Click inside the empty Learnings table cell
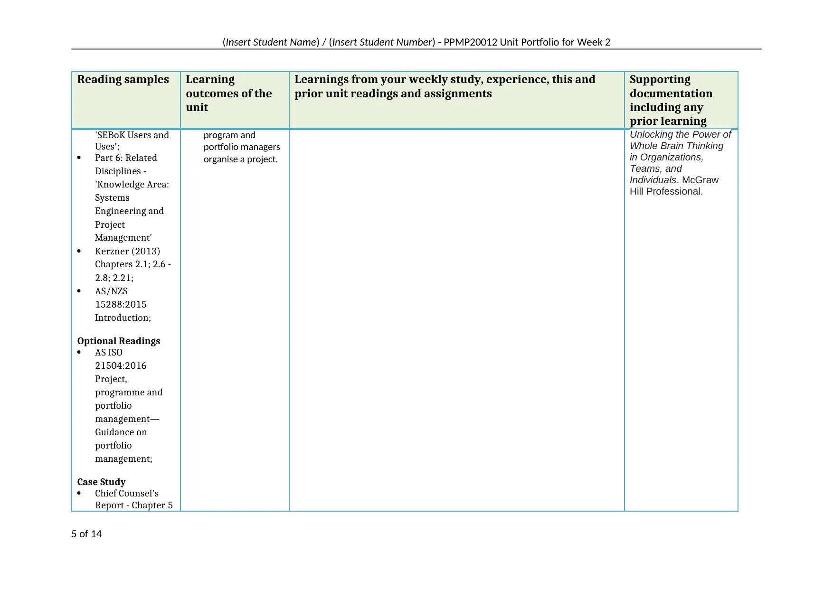 point(456,320)
